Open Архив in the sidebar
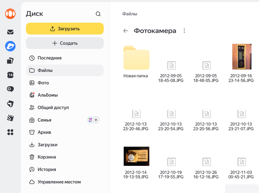259x193 pixels. point(65,132)
